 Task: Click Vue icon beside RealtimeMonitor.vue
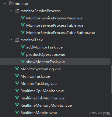(17, 112)
